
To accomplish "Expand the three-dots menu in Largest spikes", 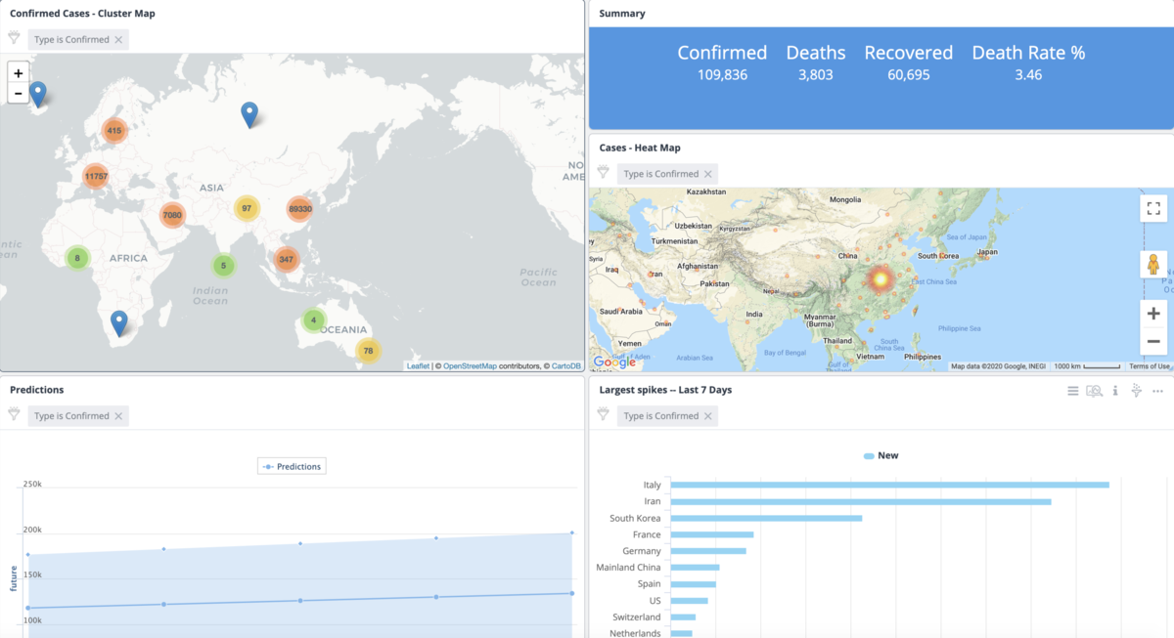I will click(x=1157, y=391).
